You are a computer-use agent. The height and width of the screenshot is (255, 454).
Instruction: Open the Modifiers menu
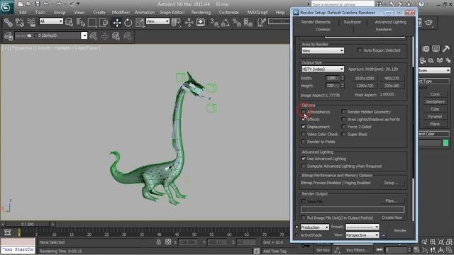pos(121,13)
